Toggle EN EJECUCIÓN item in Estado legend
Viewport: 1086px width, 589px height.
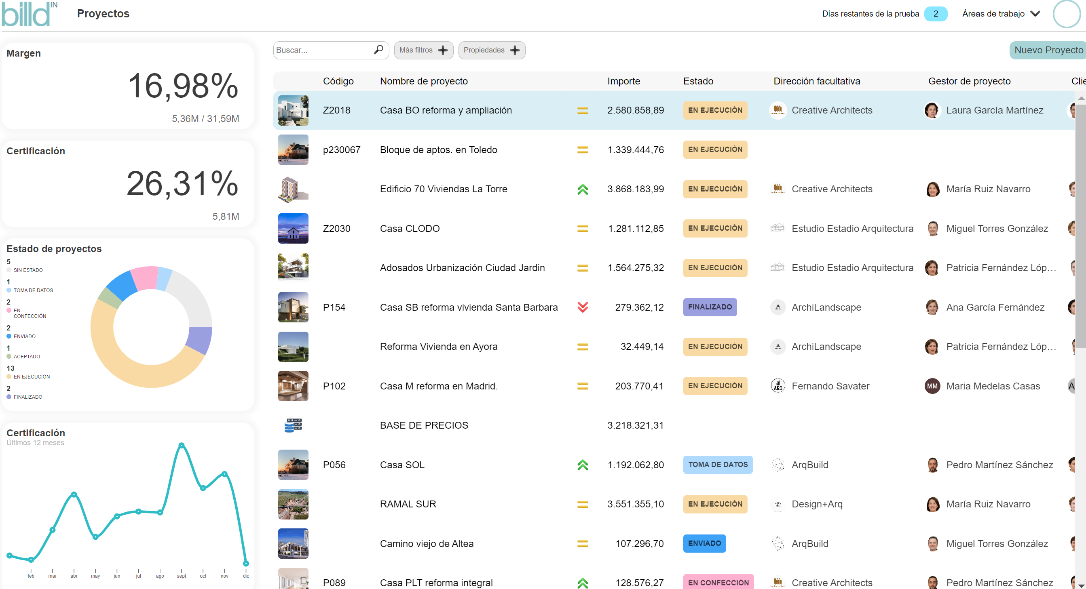tap(32, 376)
